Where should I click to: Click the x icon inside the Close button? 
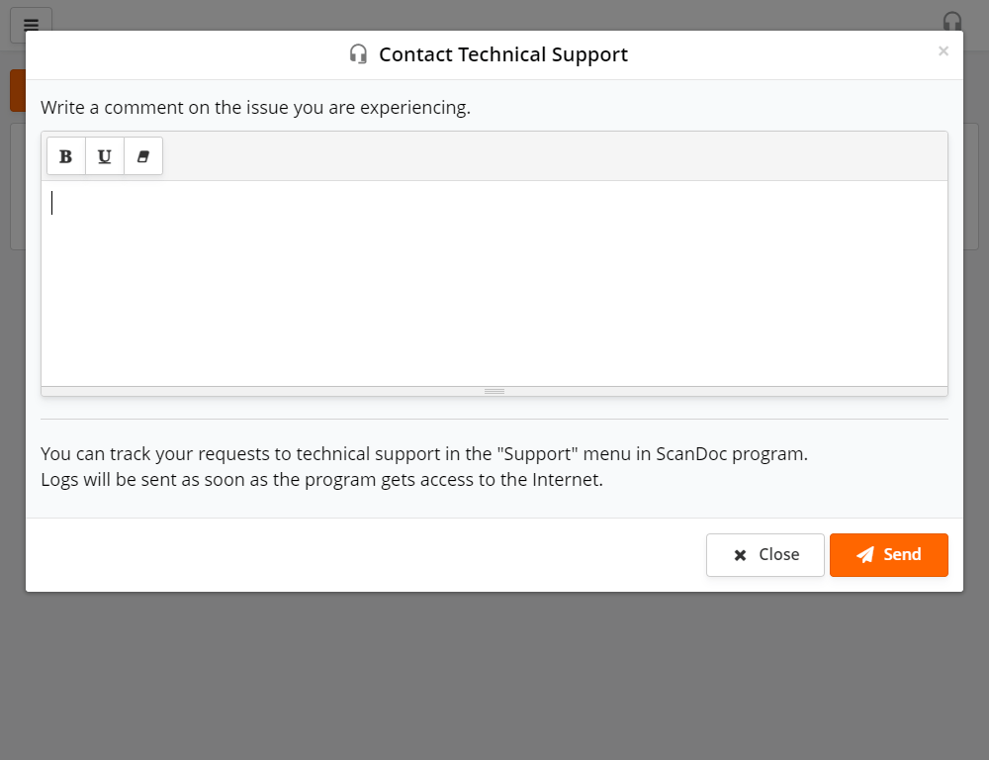741,554
